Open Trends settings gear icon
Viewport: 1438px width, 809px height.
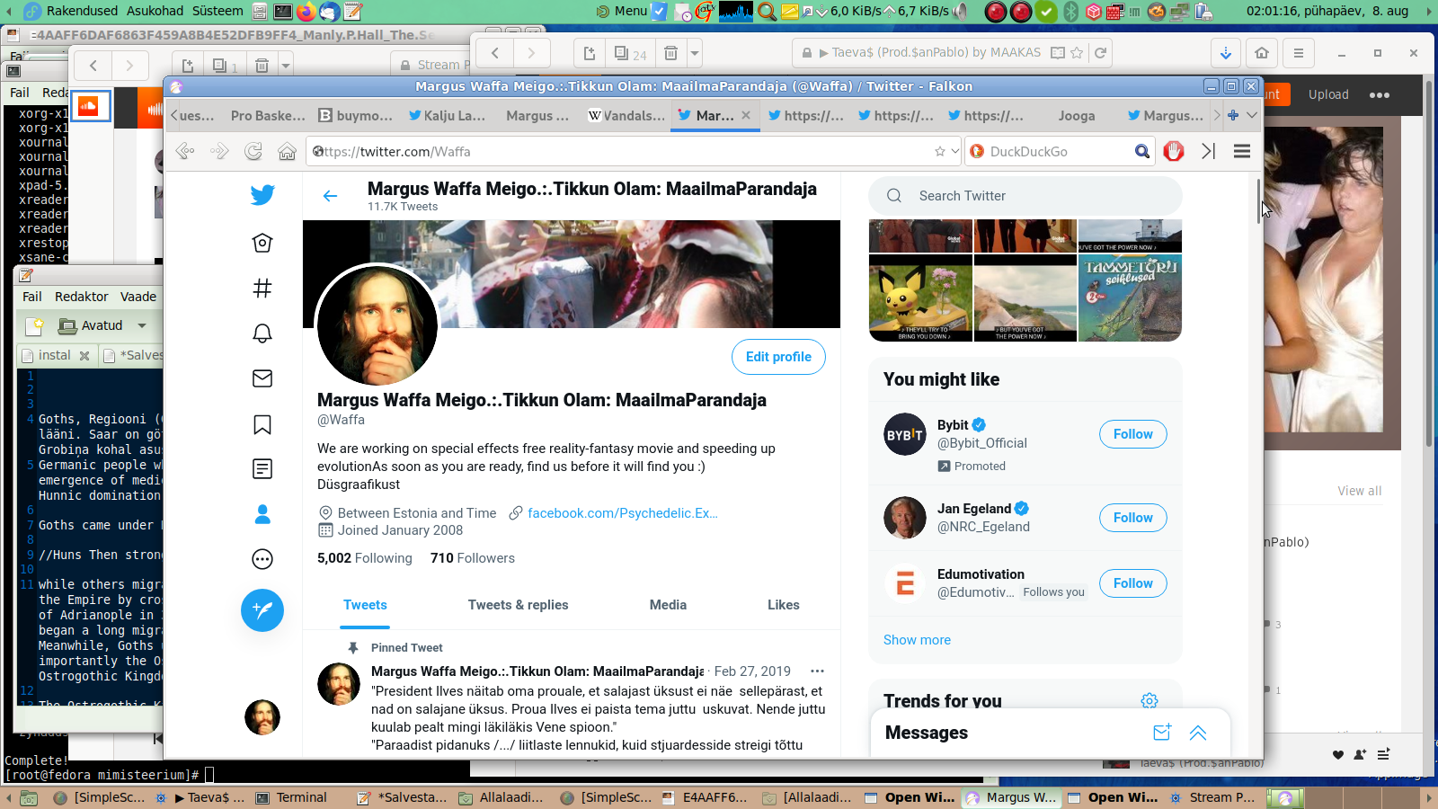pos(1150,700)
